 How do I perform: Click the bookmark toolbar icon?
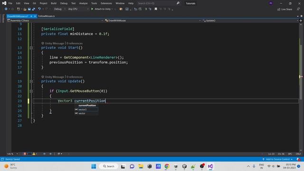[x=156, y=9]
